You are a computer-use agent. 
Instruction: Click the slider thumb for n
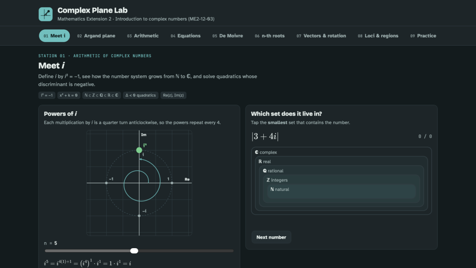(134, 251)
